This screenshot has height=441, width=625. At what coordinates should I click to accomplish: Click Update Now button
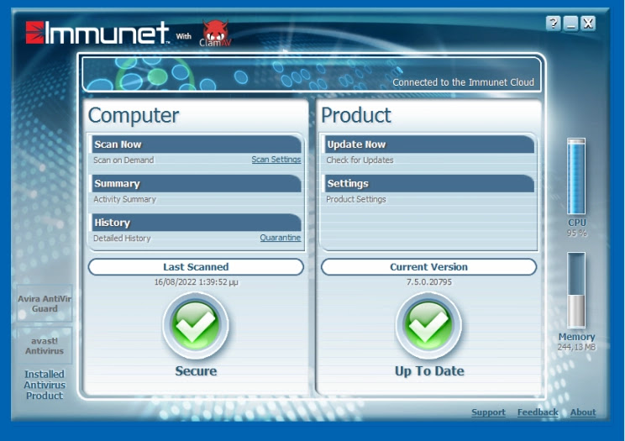click(429, 144)
